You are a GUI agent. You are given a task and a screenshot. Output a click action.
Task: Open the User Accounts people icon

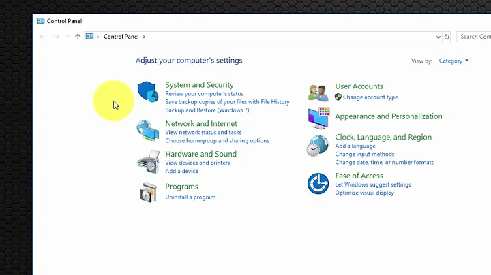click(x=318, y=93)
